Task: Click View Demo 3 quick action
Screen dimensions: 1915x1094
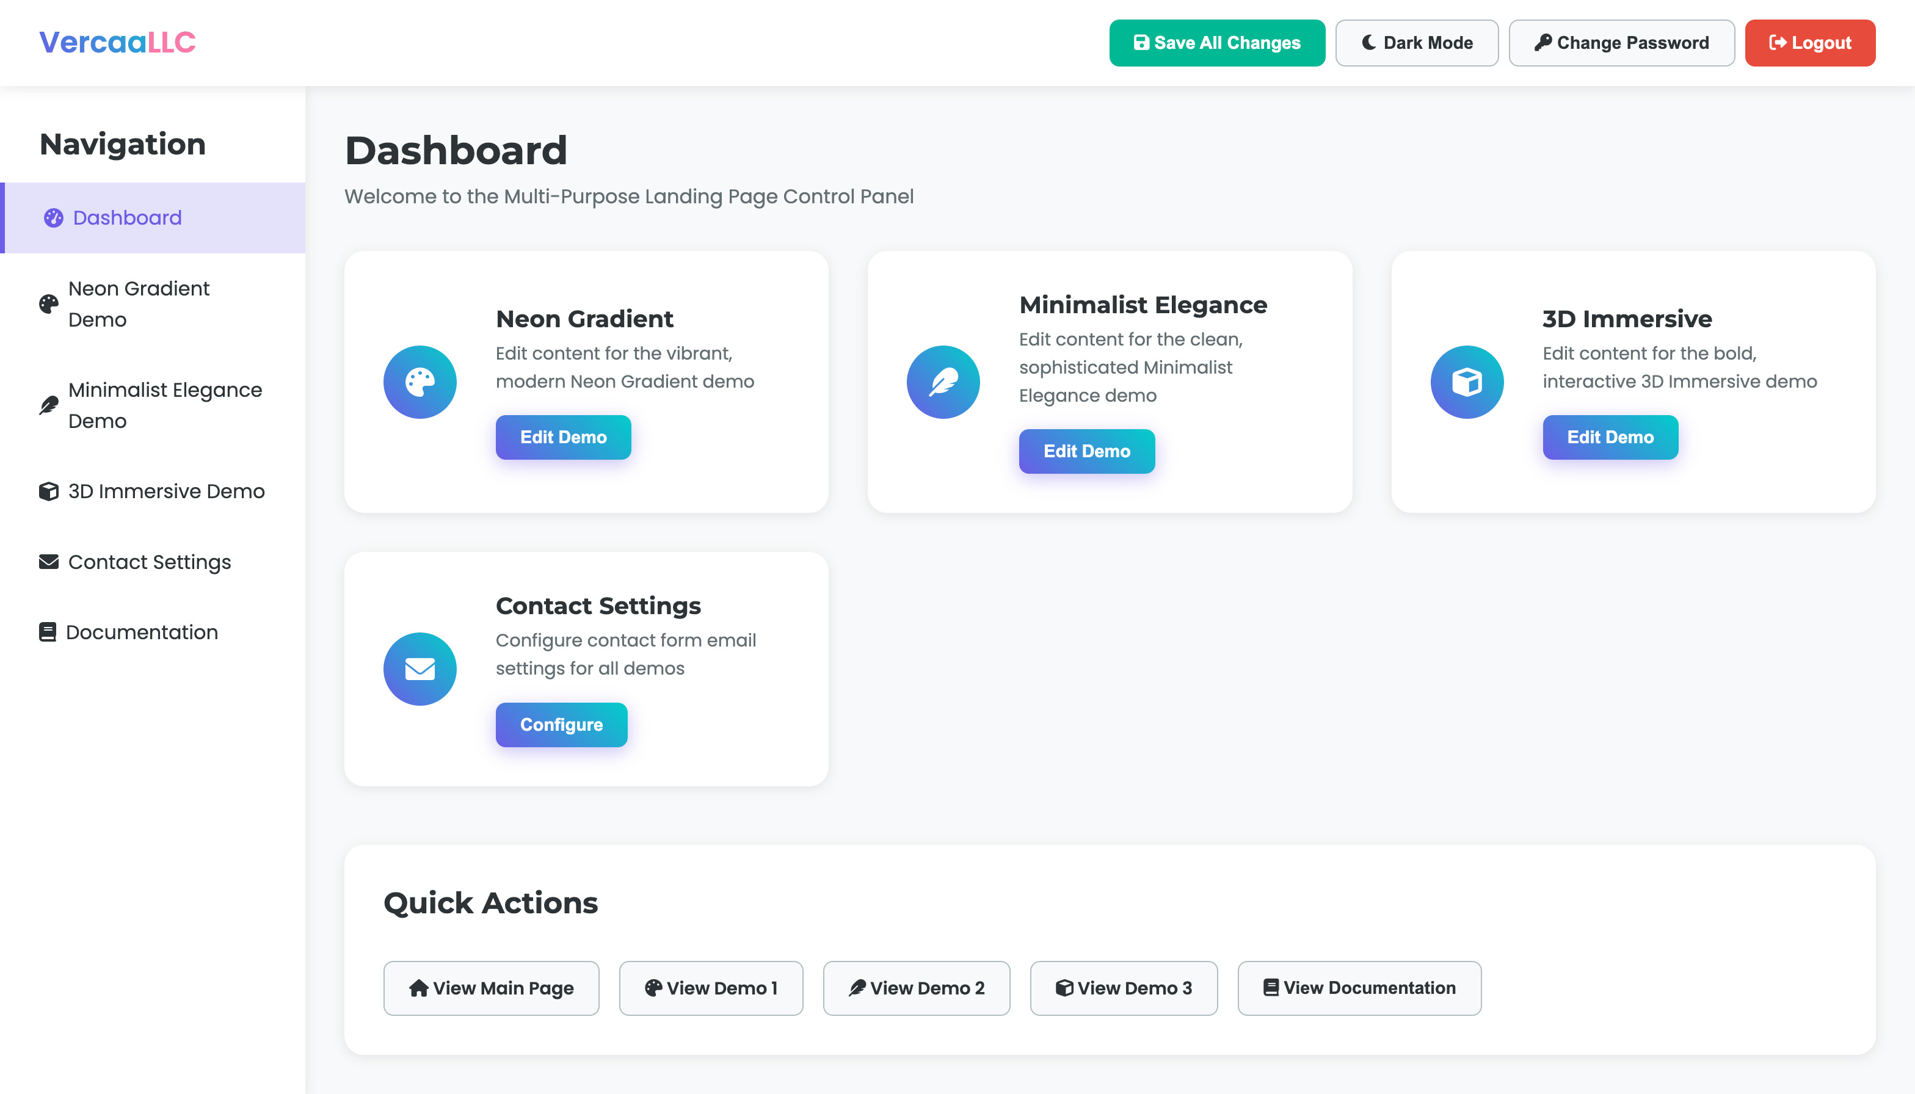Action: (1124, 988)
